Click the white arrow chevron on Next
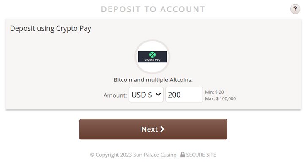Screen dimensions: 306x163 point(162,129)
